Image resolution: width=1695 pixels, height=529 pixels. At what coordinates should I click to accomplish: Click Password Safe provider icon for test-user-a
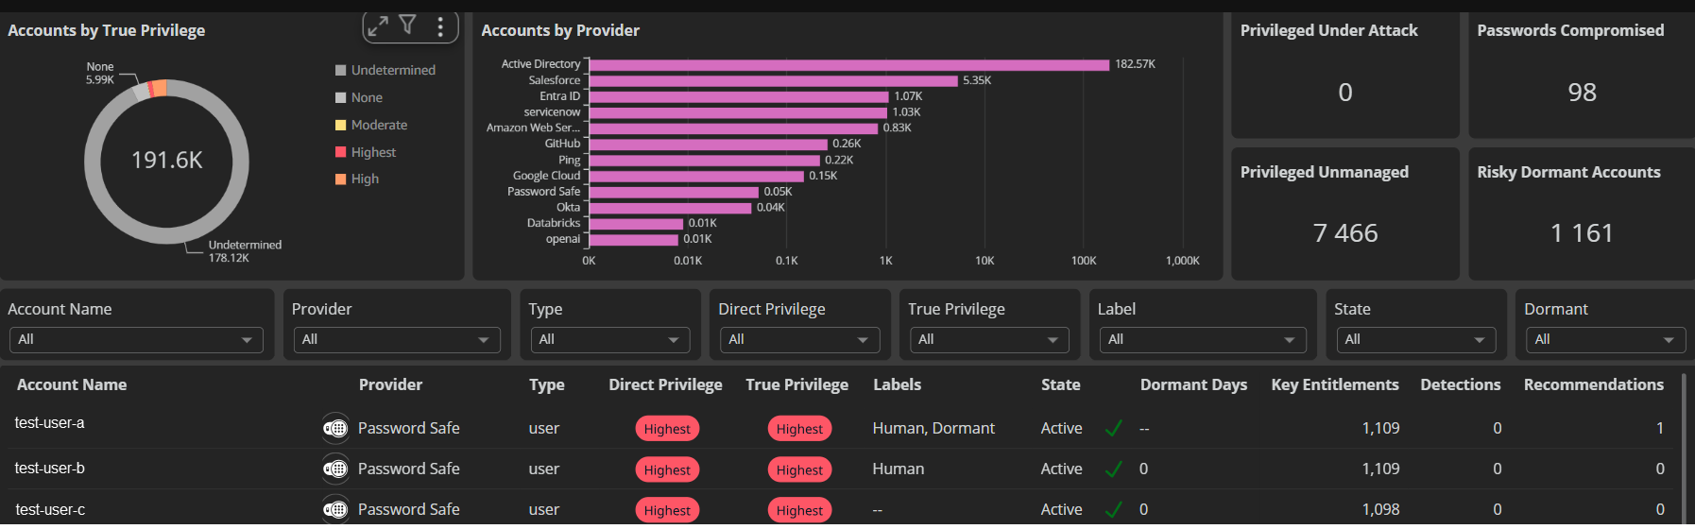pos(335,428)
